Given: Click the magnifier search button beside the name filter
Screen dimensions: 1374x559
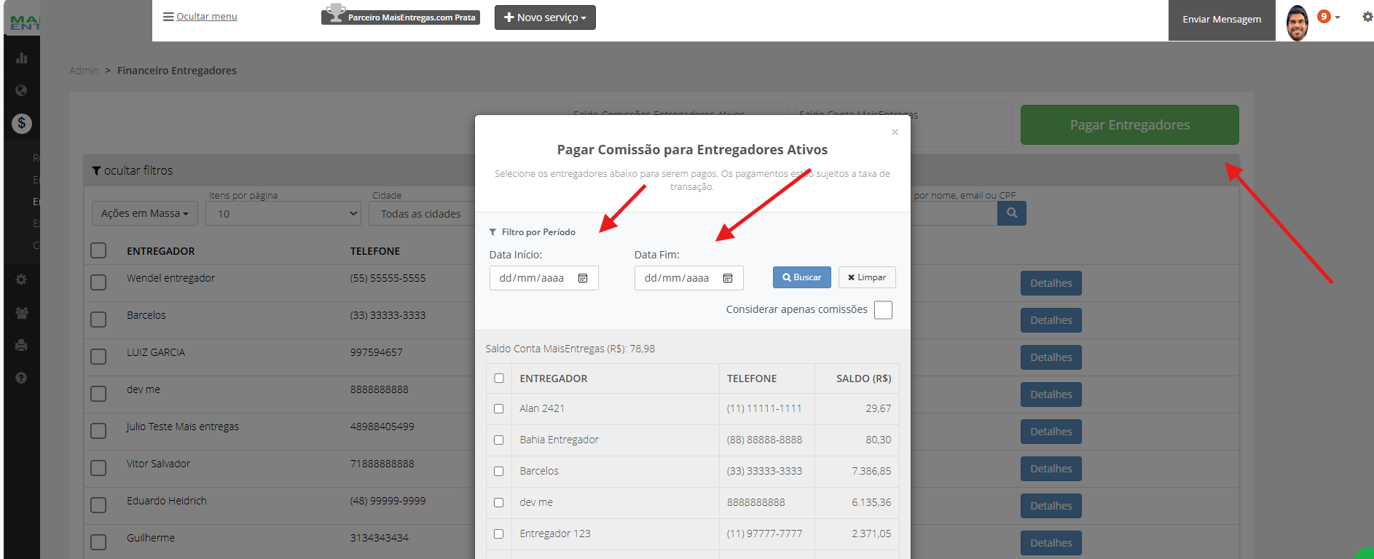Looking at the screenshot, I should coord(1012,213).
